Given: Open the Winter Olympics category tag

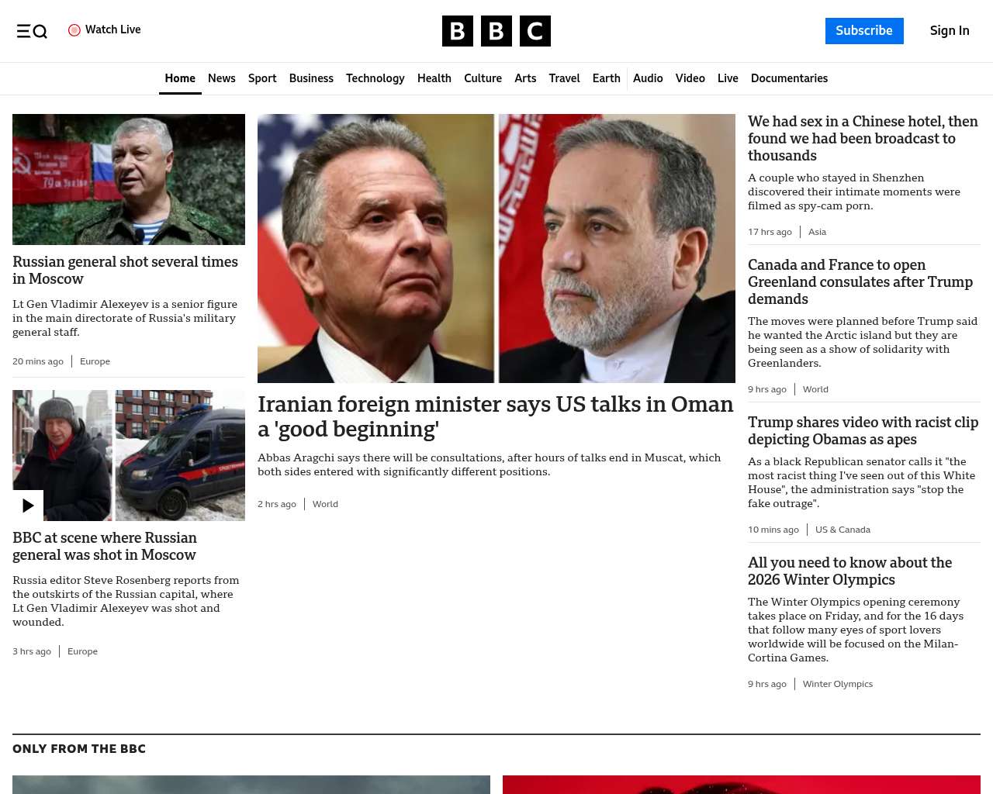Looking at the screenshot, I should click(838, 684).
